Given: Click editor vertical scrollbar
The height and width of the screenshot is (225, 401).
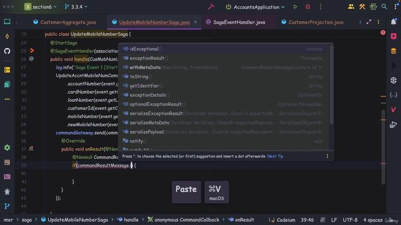Looking at the screenshot, I should pos(383,147).
